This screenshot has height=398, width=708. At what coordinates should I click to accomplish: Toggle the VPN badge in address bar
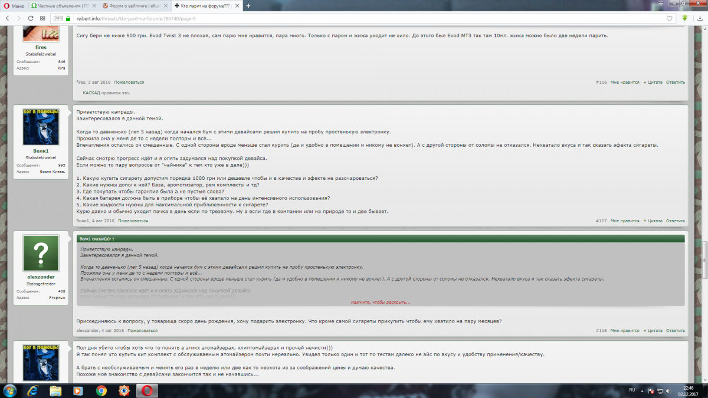[x=58, y=18]
